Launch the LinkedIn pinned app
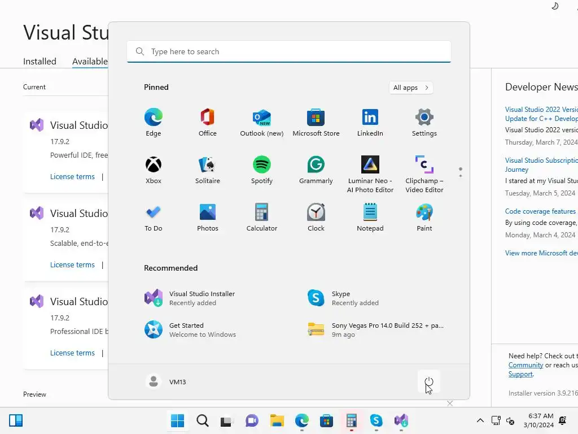This screenshot has width=578, height=434. click(370, 122)
